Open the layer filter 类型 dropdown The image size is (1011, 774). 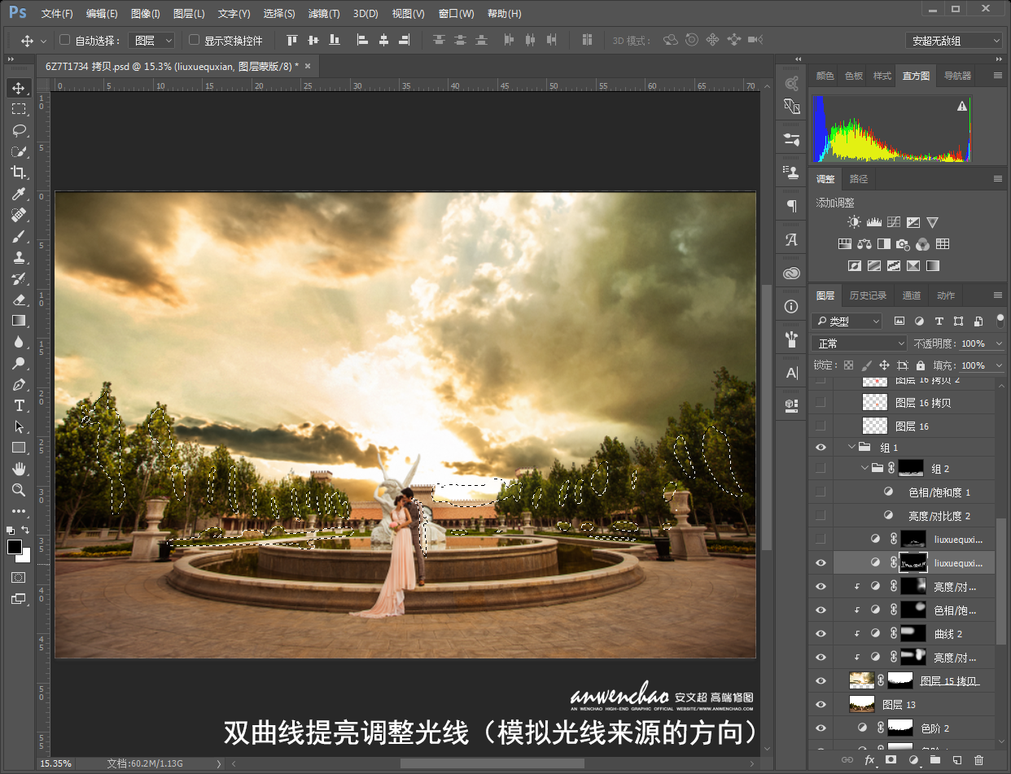pyautogui.click(x=847, y=321)
